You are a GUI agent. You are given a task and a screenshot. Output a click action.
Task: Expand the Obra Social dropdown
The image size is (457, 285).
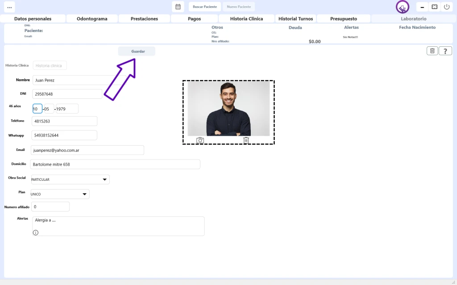(x=104, y=179)
